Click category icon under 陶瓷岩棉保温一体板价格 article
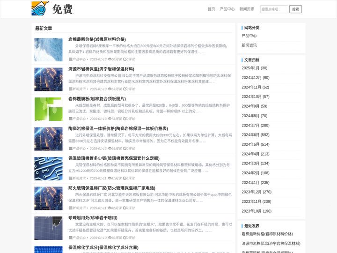 click(x=71, y=149)
